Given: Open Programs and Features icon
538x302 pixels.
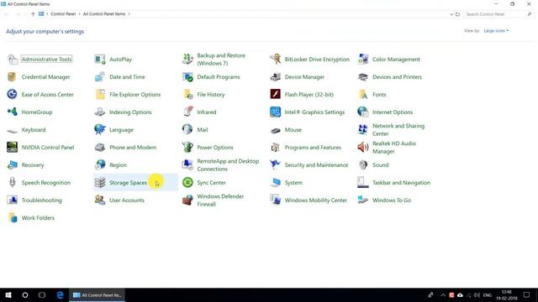Looking at the screenshot, I should (275, 148).
